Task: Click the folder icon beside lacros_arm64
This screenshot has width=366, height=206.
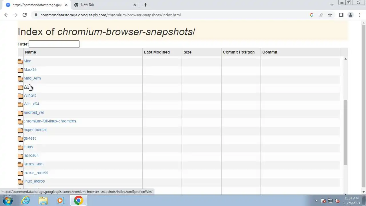Action: tap(20, 173)
